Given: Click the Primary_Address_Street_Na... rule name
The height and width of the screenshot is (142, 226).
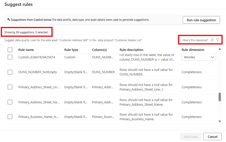Looking at the screenshot, I should (x=39, y=102).
